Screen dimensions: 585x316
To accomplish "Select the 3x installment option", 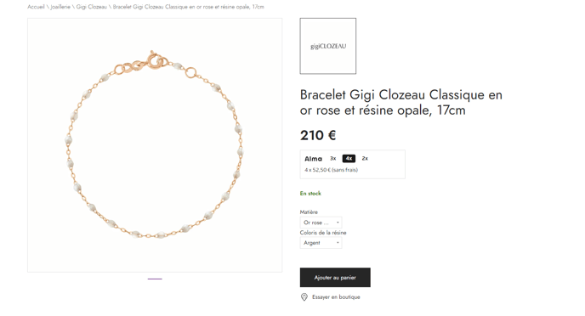I will (x=332, y=158).
